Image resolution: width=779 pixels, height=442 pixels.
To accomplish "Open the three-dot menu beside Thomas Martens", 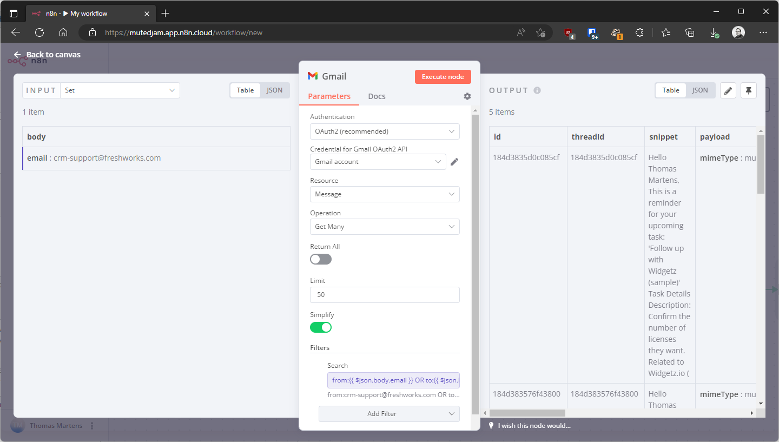I will [92, 426].
